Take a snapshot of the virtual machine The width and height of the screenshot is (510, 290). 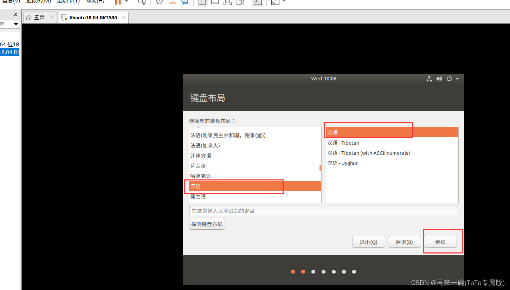pyautogui.click(x=159, y=2)
